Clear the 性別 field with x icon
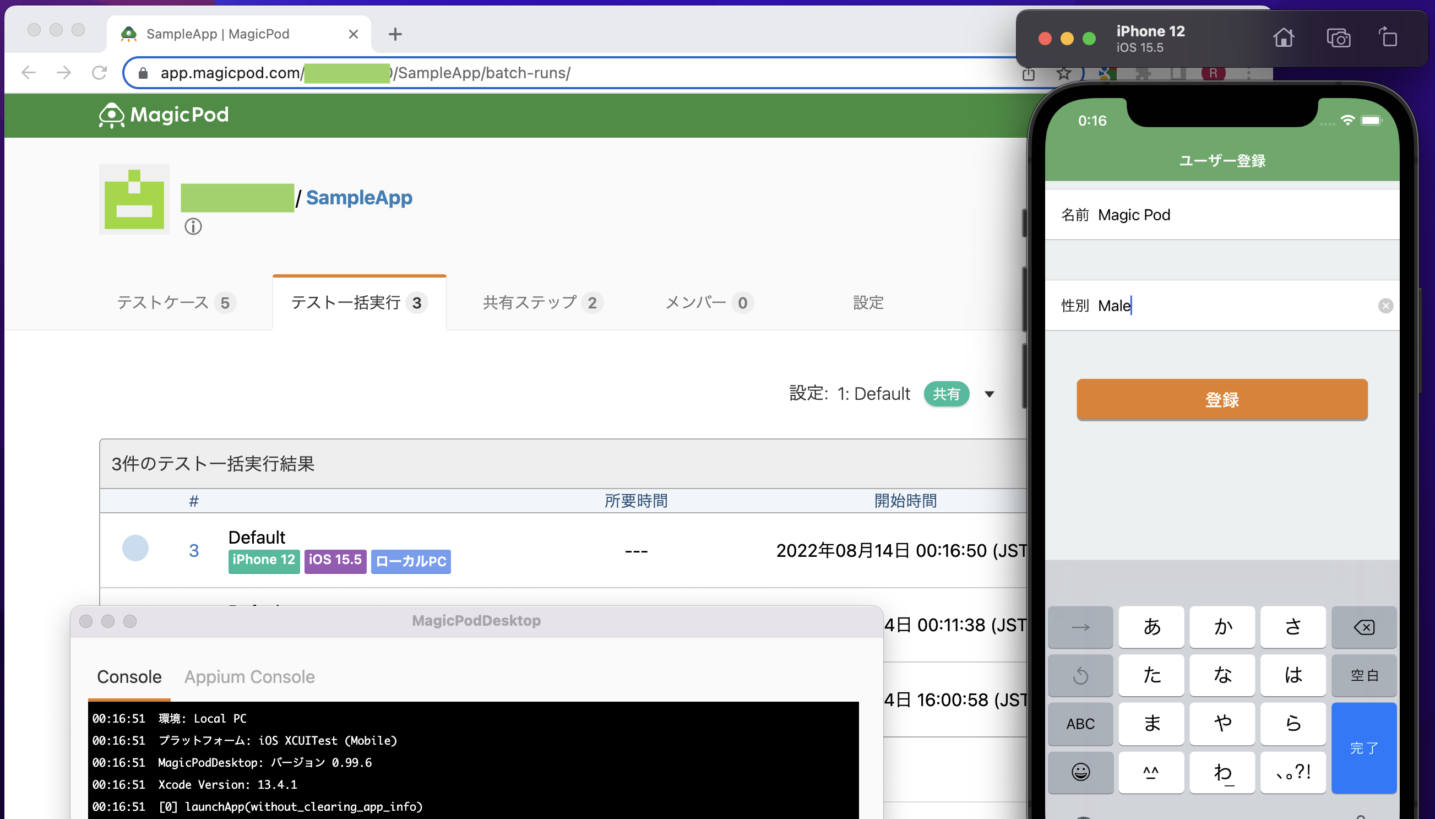This screenshot has width=1435, height=819. pyautogui.click(x=1385, y=306)
